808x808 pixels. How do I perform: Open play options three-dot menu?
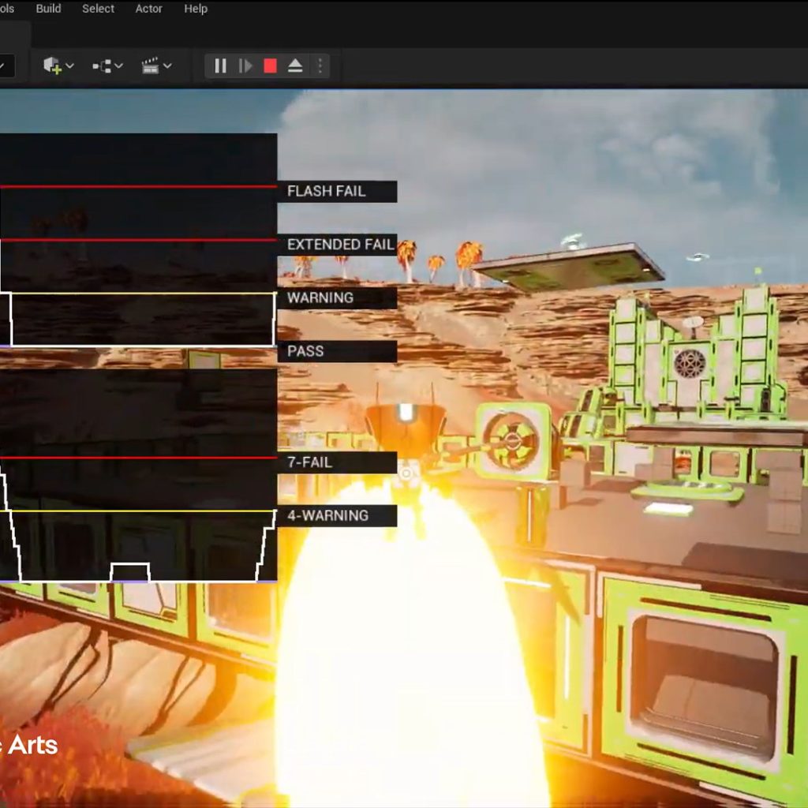(320, 66)
